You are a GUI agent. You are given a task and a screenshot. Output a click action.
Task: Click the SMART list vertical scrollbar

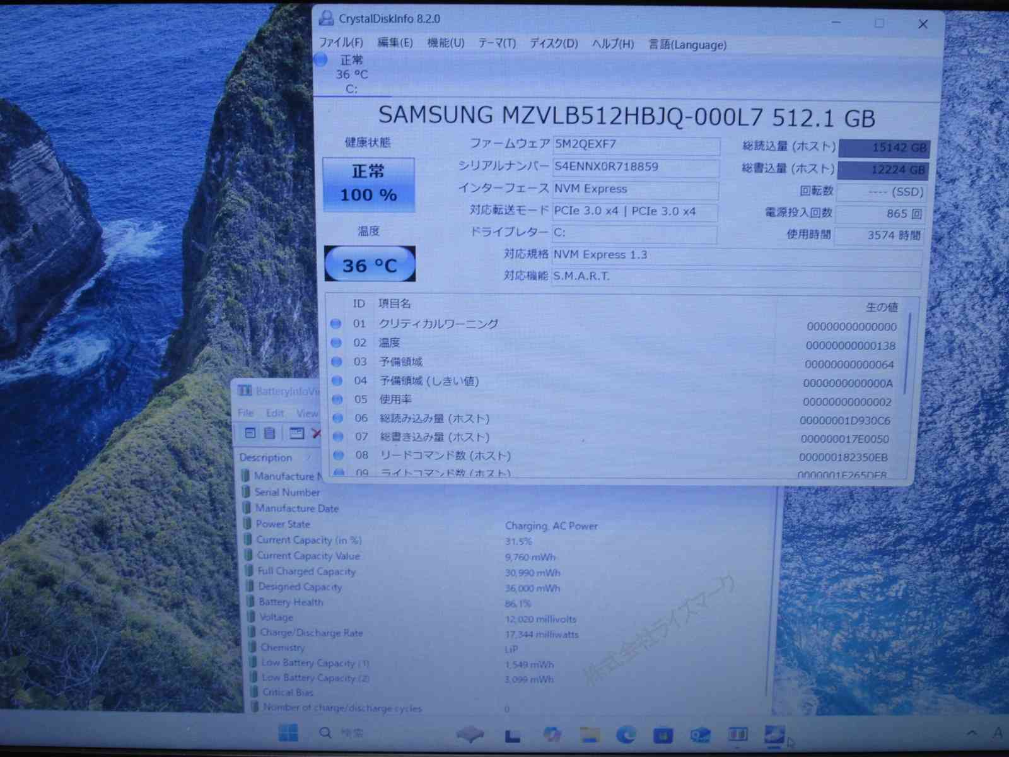pyautogui.click(x=908, y=353)
